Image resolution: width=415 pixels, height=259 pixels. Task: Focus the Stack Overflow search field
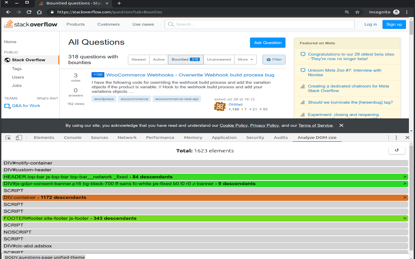click(x=260, y=24)
